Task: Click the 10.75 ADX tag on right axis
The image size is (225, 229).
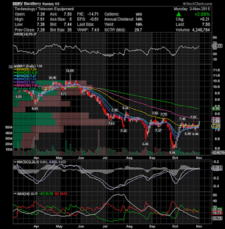Action: (217, 218)
